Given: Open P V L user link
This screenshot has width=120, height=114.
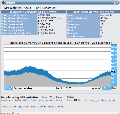Looking at the screenshot, I should [x=70, y=101].
